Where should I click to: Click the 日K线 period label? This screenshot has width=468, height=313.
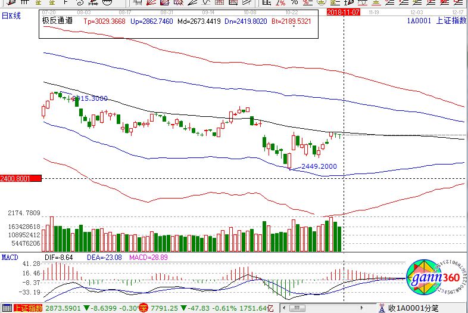(x=11, y=16)
